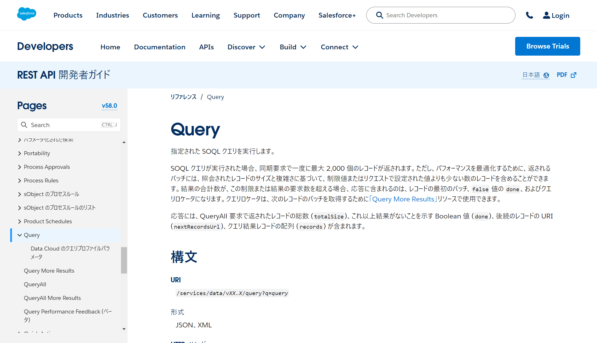
Task: Click the phone contact icon
Action: pyautogui.click(x=529, y=15)
